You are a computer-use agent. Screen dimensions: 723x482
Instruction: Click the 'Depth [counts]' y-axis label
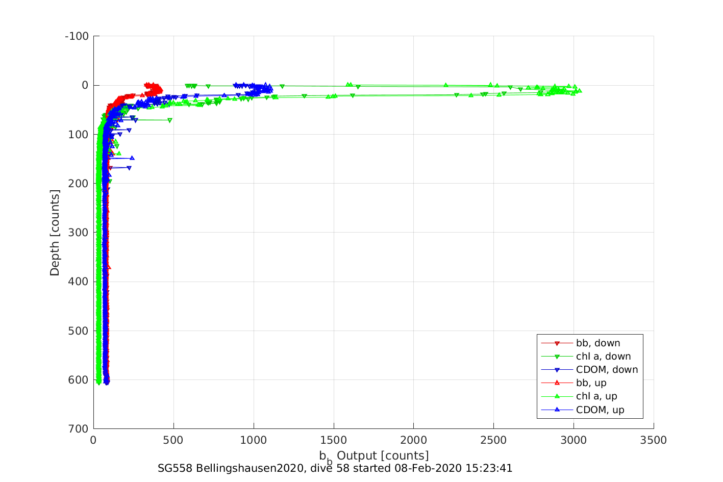coord(55,233)
